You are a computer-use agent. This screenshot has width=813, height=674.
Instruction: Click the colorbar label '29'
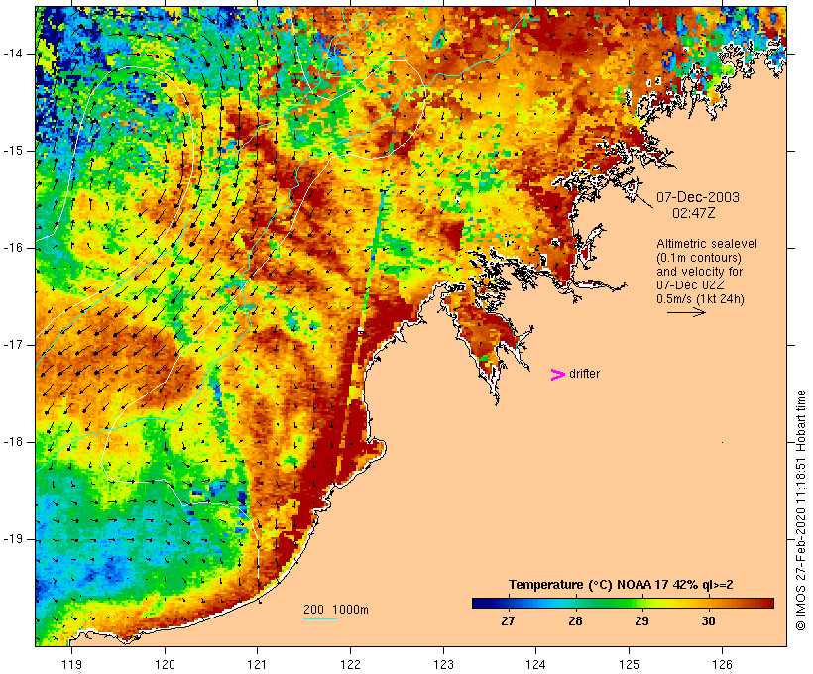[641, 620]
